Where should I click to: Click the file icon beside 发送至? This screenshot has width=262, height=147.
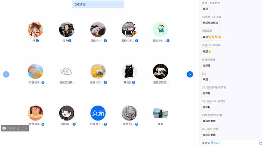coord(260,143)
